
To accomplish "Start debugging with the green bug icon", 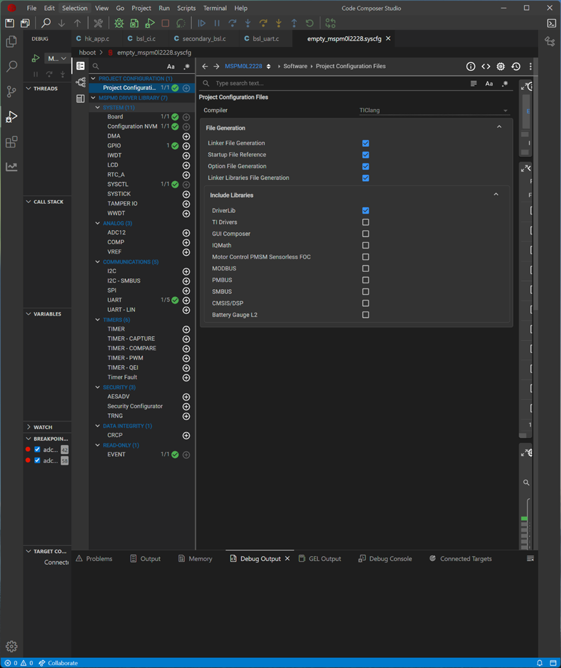I will (x=119, y=23).
